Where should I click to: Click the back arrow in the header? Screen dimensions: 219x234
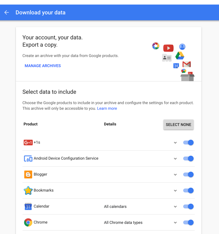[x=6, y=12]
